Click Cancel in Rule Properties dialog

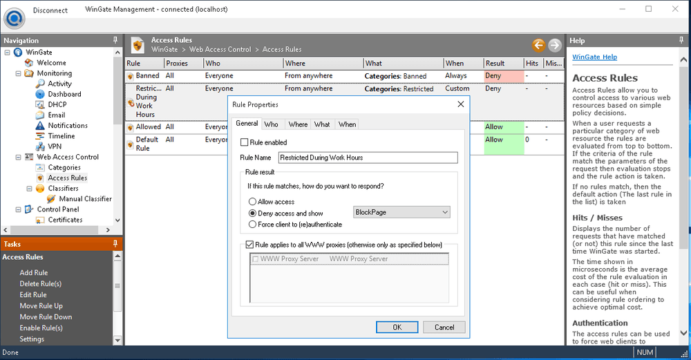click(x=444, y=327)
